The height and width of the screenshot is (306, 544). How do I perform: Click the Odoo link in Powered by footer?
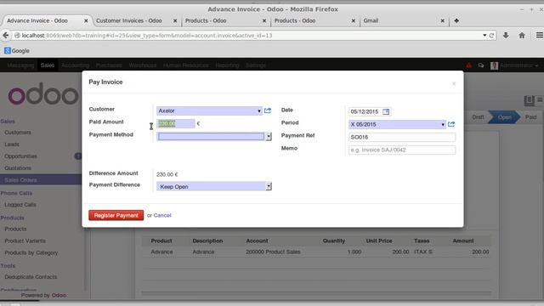59,295
